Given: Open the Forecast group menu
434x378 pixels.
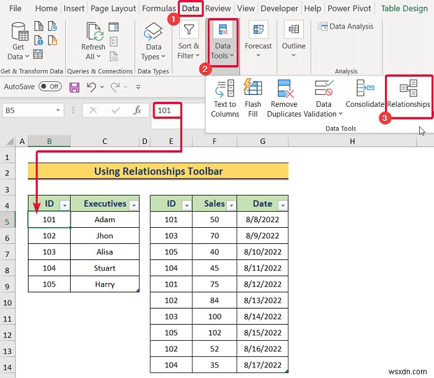Looking at the screenshot, I should (x=258, y=40).
